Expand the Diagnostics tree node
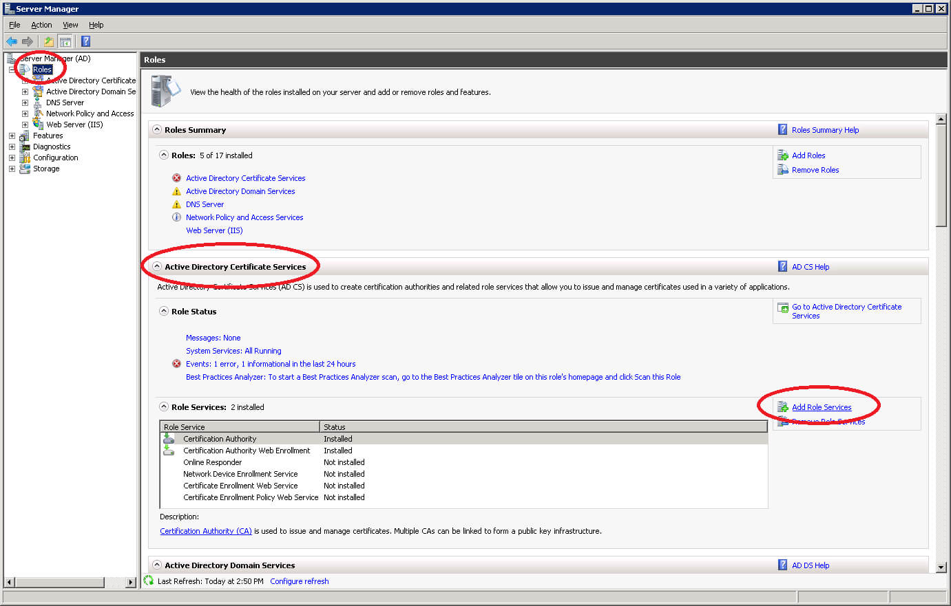 (x=12, y=147)
